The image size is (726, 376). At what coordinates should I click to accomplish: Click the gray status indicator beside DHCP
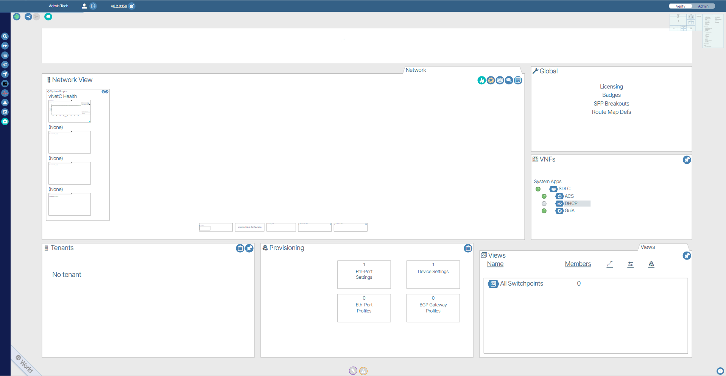tap(544, 204)
